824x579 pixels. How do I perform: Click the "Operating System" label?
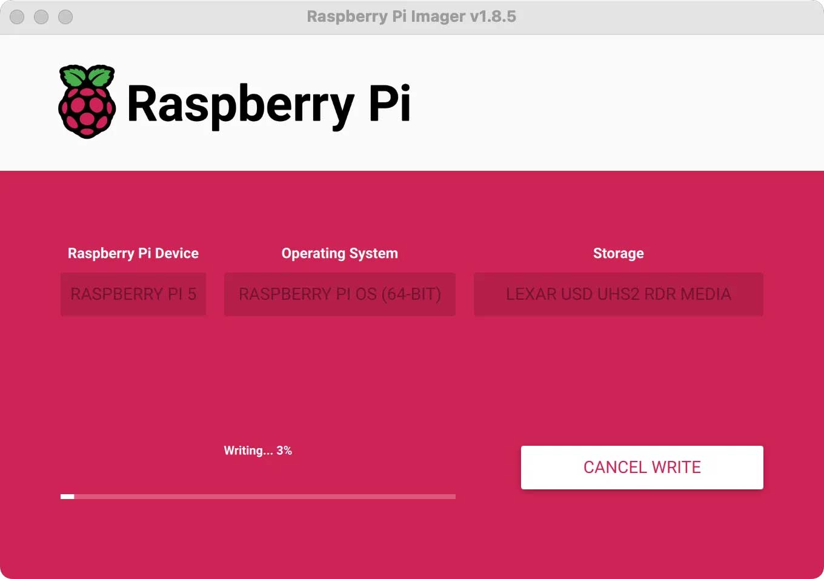pos(340,253)
